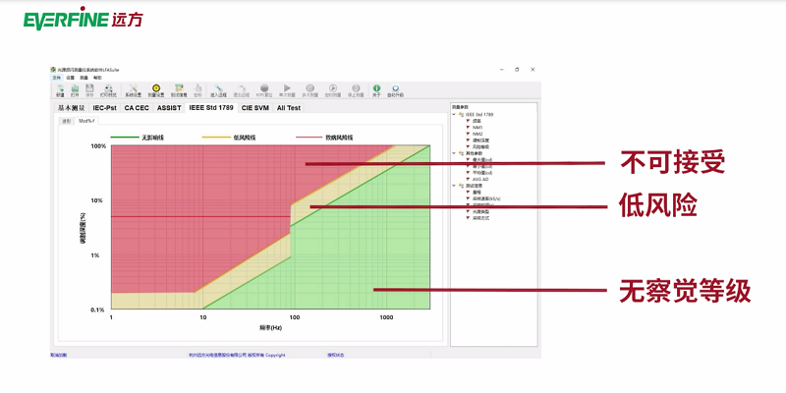Collapse the 其他参数 tree node

click(x=455, y=153)
